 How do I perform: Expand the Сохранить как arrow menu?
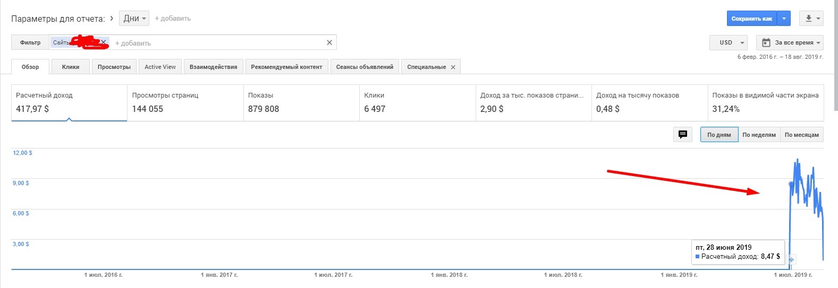(784, 19)
